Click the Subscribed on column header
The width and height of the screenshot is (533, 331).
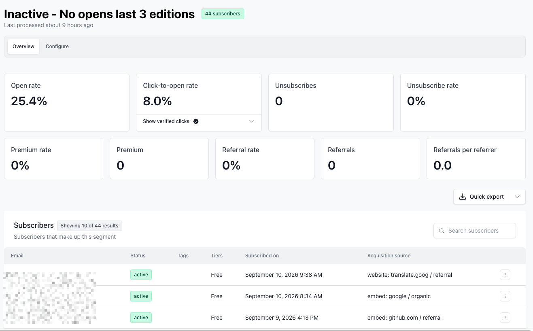262,256
